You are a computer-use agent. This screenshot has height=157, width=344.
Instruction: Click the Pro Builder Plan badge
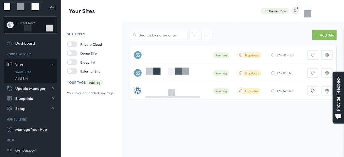[x=275, y=11]
